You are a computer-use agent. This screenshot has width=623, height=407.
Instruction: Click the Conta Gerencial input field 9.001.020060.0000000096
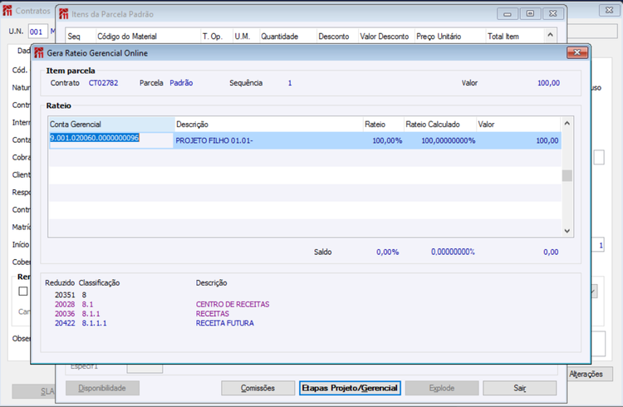110,140
